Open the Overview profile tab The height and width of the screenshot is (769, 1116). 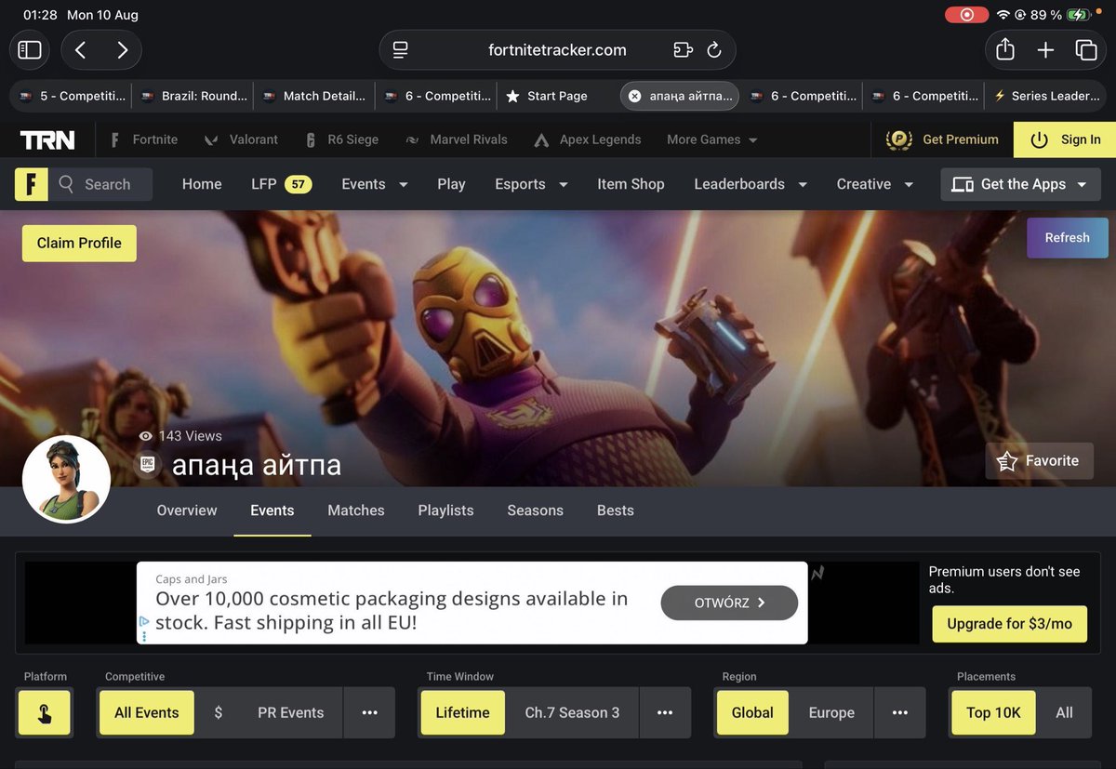pyautogui.click(x=187, y=510)
